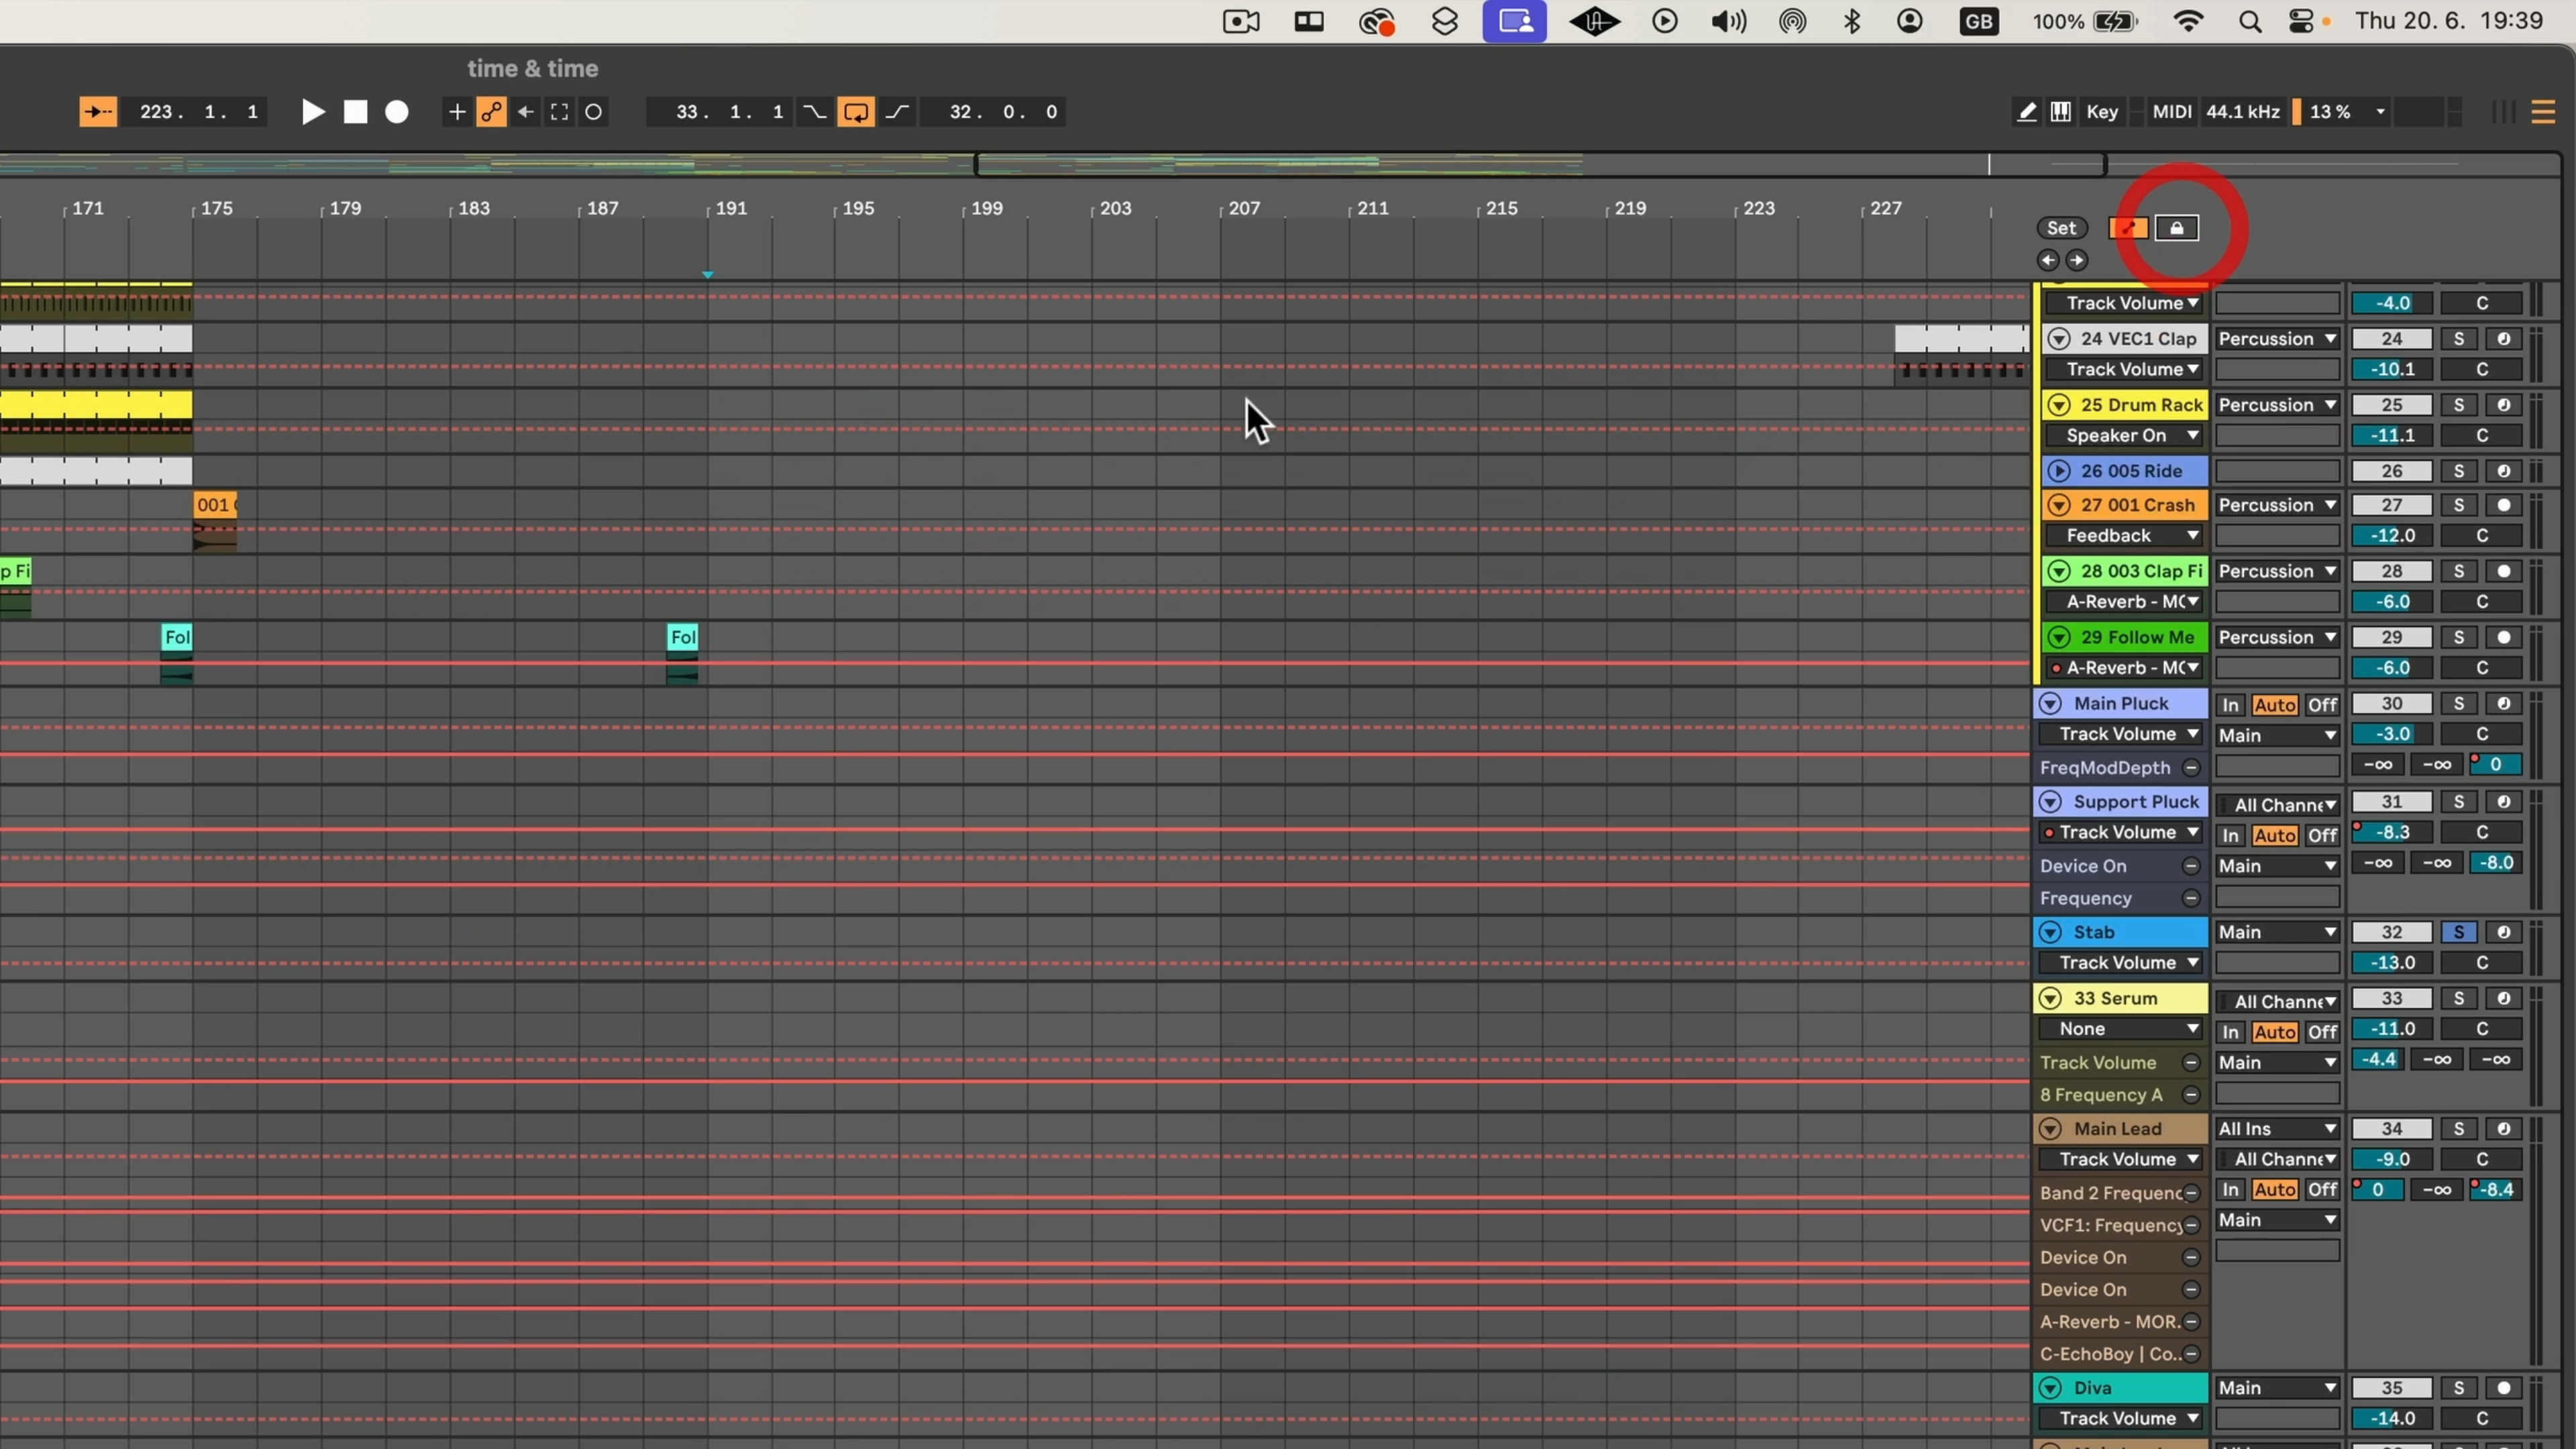The width and height of the screenshot is (2576, 1449).
Task: Drag the Track Volume slider for Main Lead
Action: [x=2392, y=1159]
